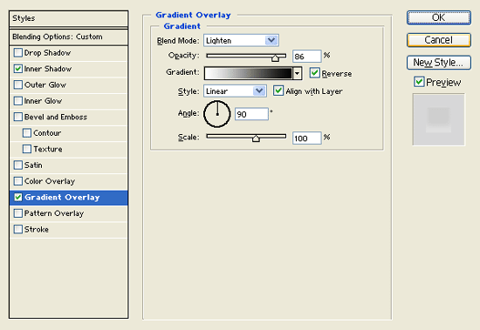Viewport: 480px width, 330px height.
Task: Select the Stroke style entry
Action: click(x=37, y=229)
